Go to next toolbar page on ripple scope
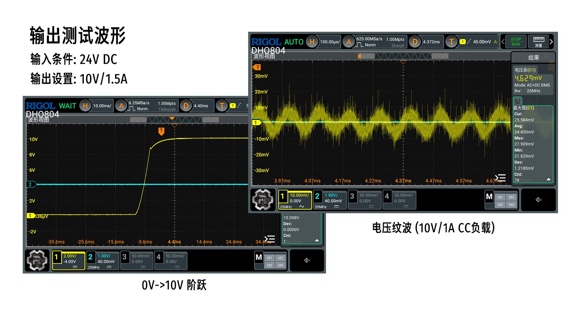 click(552, 41)
